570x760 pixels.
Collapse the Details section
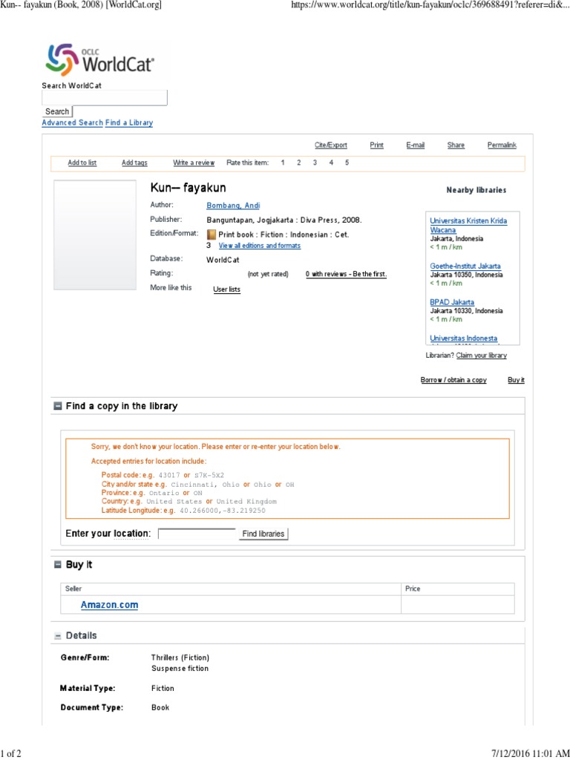(58, 636)
